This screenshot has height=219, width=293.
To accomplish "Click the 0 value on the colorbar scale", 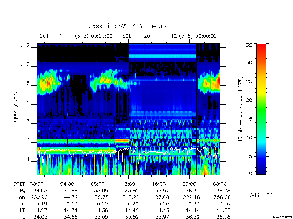I will pos(251,174).
